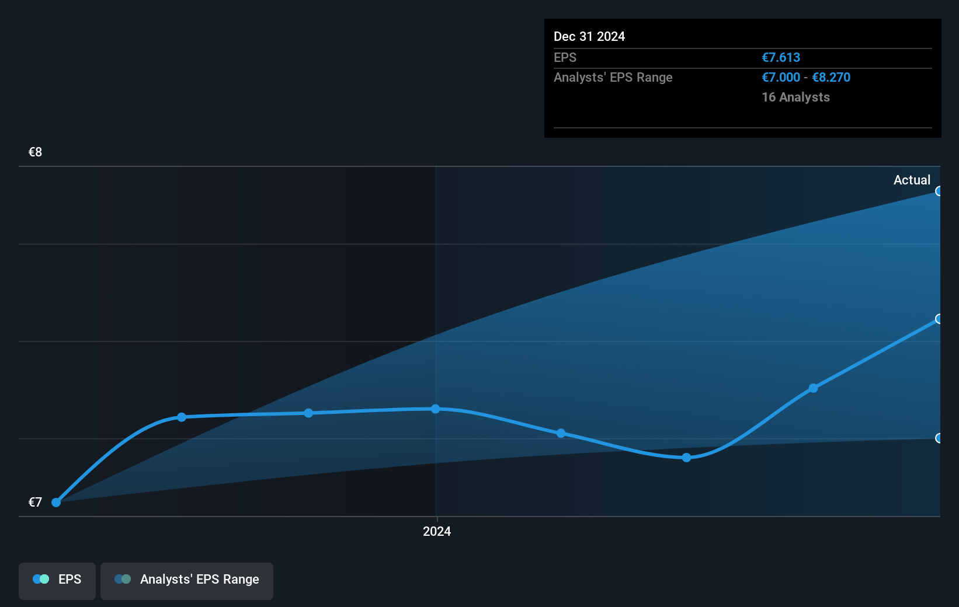Screen dimensions: 959x607
Task: Select the data point on the 2024 gridline
Action: 436,409
